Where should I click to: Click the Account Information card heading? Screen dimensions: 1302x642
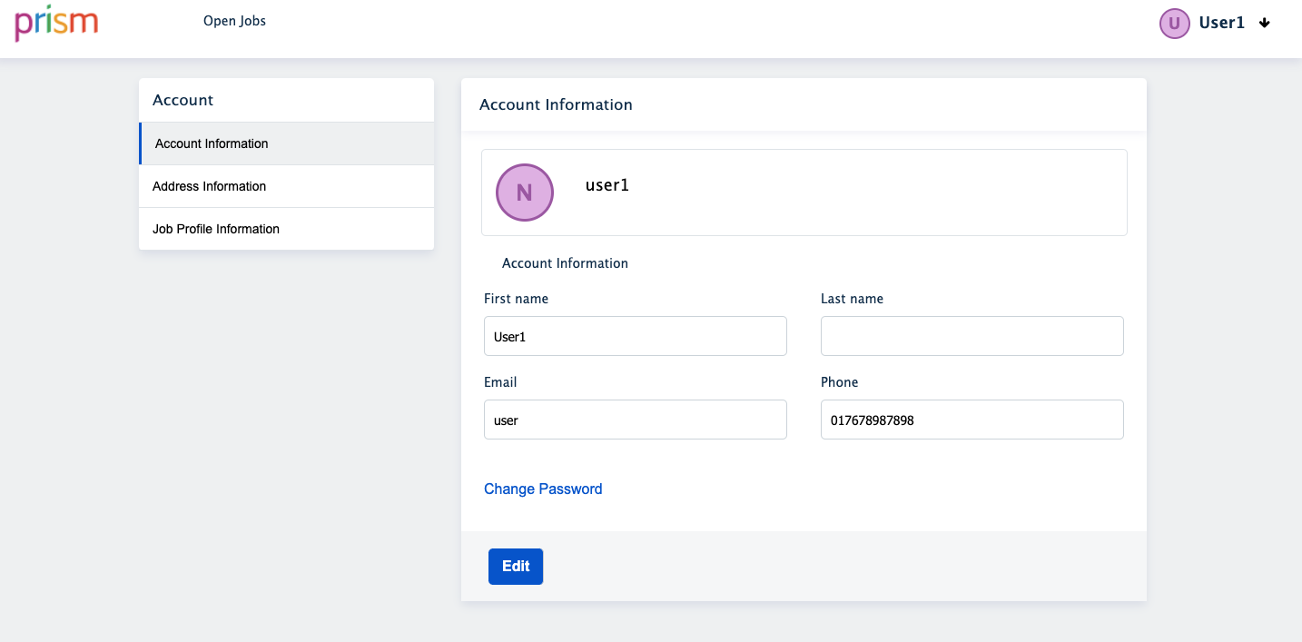(556, 104)
